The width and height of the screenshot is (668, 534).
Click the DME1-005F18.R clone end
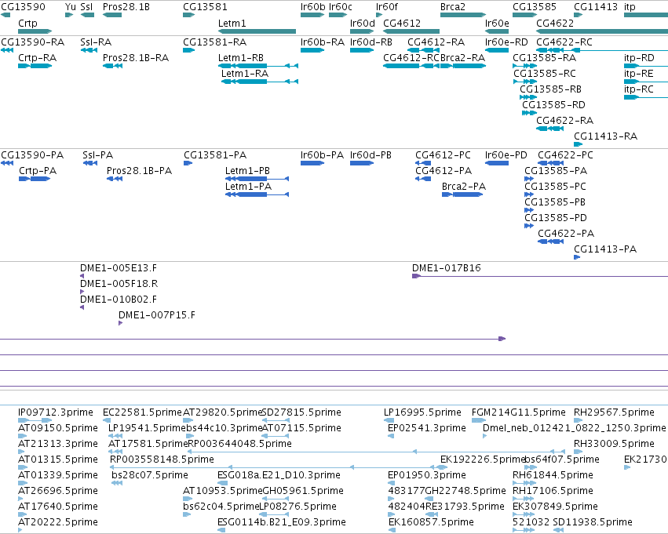click(x=119, y=284)
